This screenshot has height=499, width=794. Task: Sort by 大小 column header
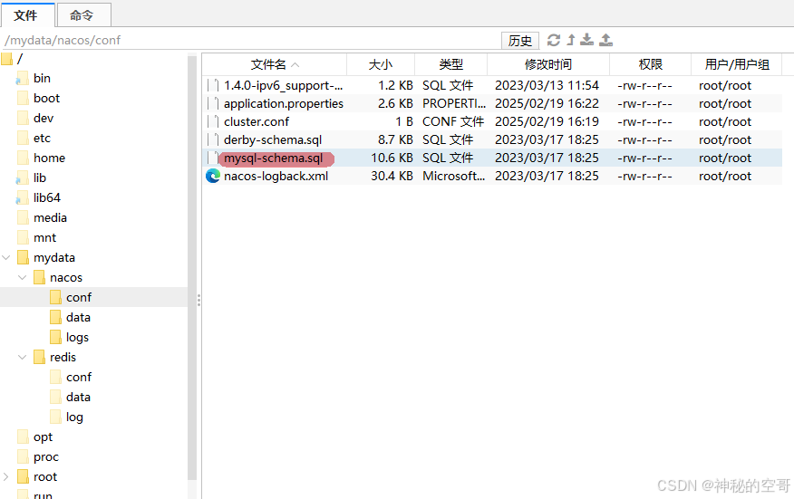click(381, 65)
